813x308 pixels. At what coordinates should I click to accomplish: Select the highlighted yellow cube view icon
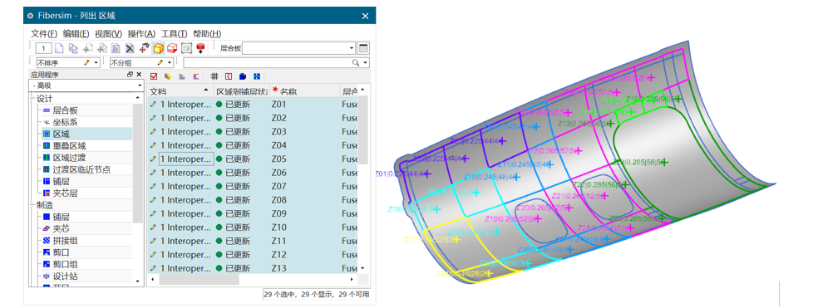tap(158, 49)
